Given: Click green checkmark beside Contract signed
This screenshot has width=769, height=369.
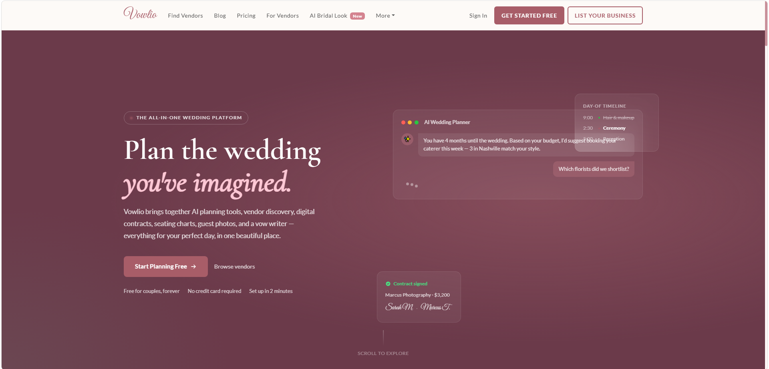Looking at the screenshot, I should tap(388, 284).
